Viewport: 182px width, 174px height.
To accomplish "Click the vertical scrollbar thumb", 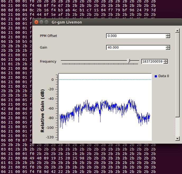I will [177, 75].
